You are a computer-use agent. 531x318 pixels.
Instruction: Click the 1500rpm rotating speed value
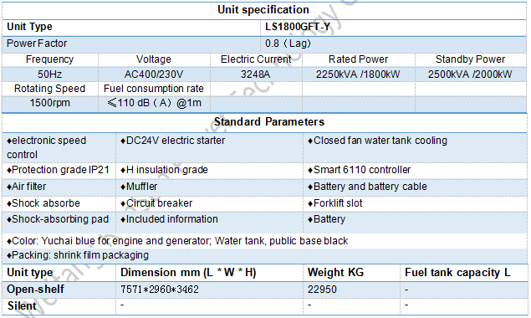pos(50,103)
